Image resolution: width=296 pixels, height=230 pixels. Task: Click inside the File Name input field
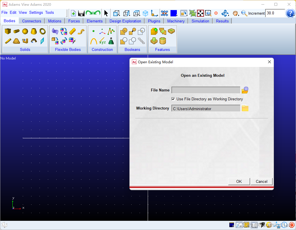pyautogui.click(x=206, y=90)
